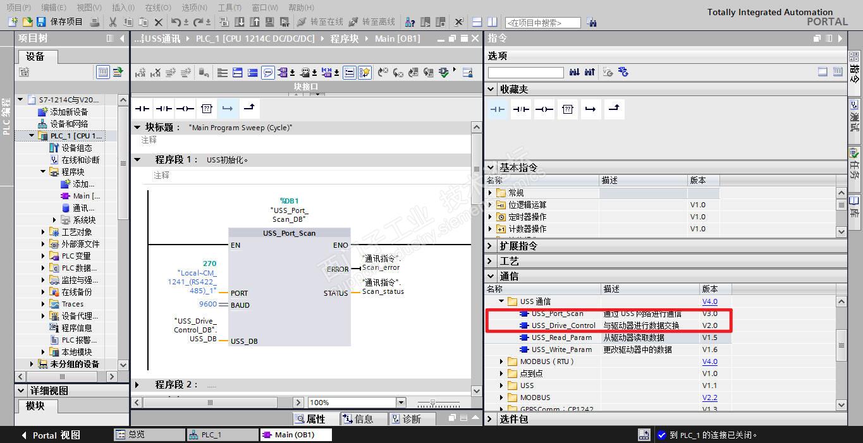The image size is (863, 443).
Task: Collapse the 收藏夹 favorites section
Action: pyautogui.click(x=491, y=89)
